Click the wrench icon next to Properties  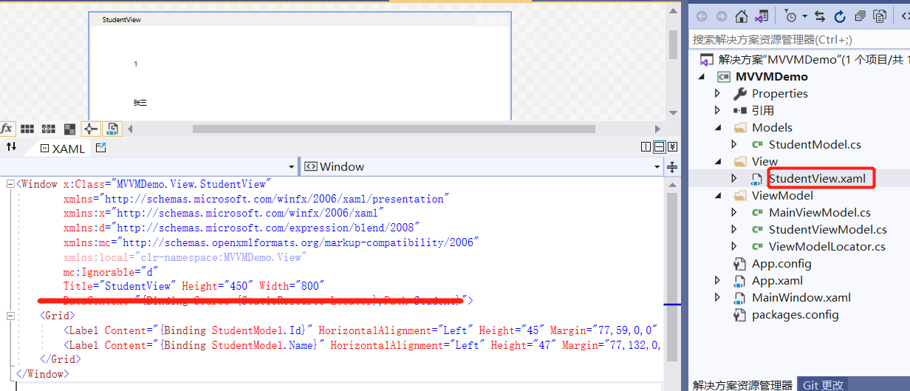(740, 94)
